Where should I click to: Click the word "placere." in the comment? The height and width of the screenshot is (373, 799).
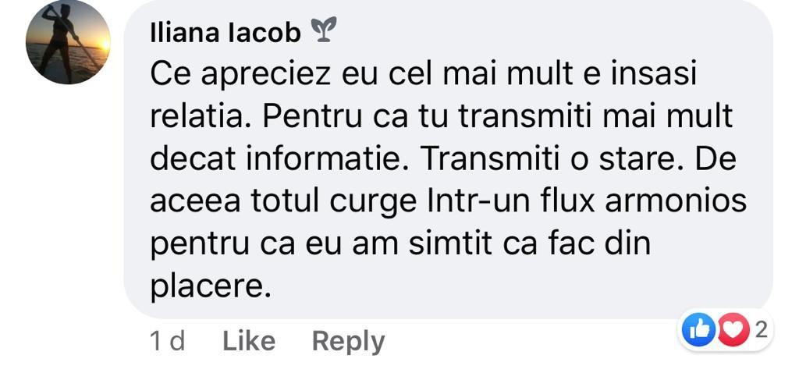coord(210,288)
